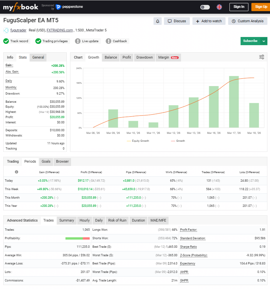Click the Z-Score (Probability) label

pyautogui.click(x=194, y=255)
